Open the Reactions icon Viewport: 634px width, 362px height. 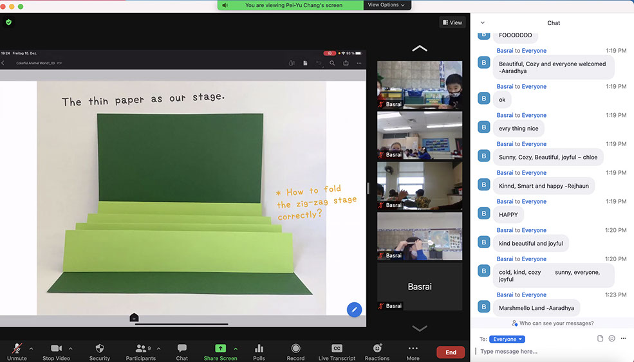pyautogui.click(x=377, y=348)
